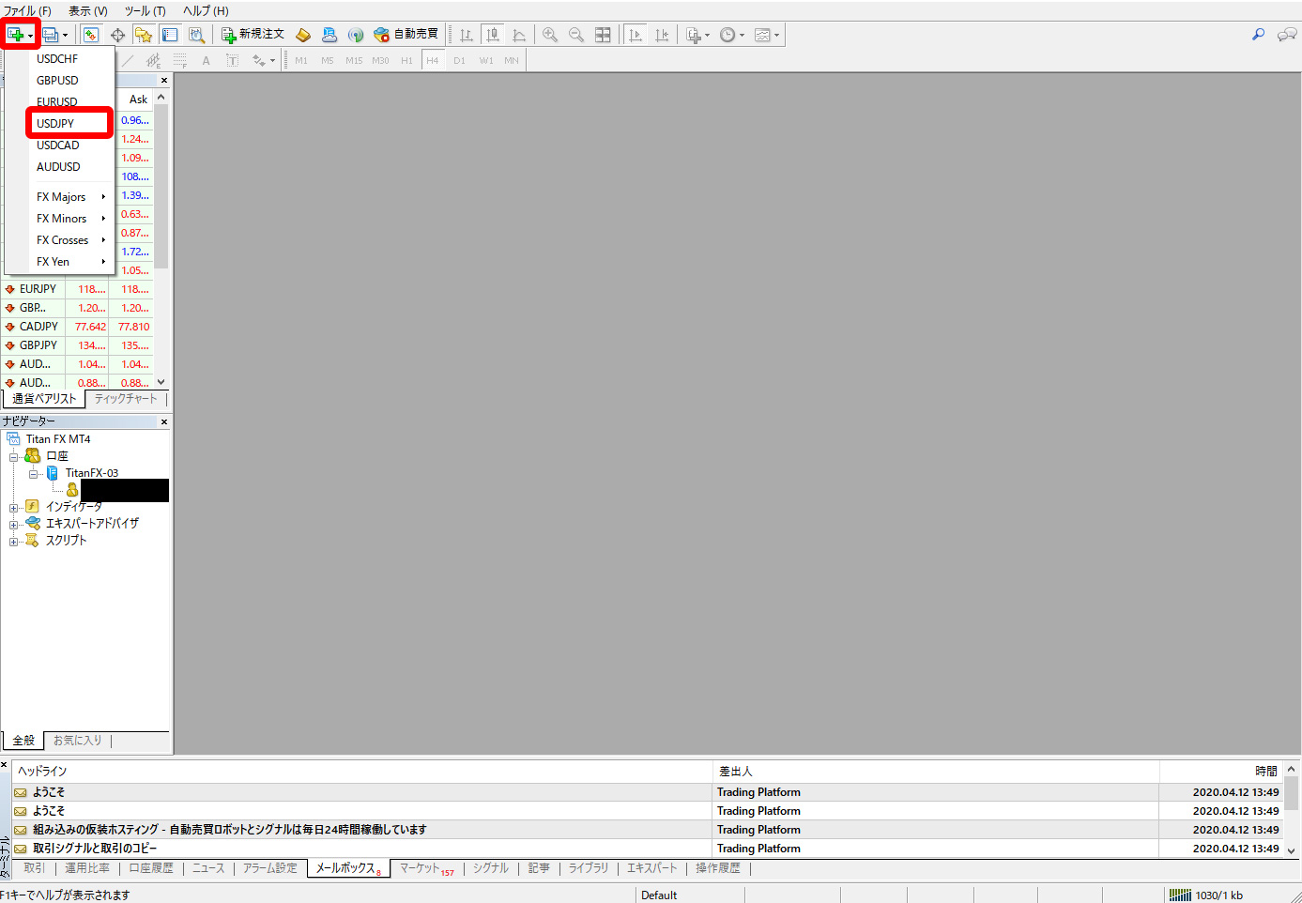Open the ヘルプ(H) menu
The width and height of the screenshot is (1302, 903).
pyautogui.click(x=206, y=11)
